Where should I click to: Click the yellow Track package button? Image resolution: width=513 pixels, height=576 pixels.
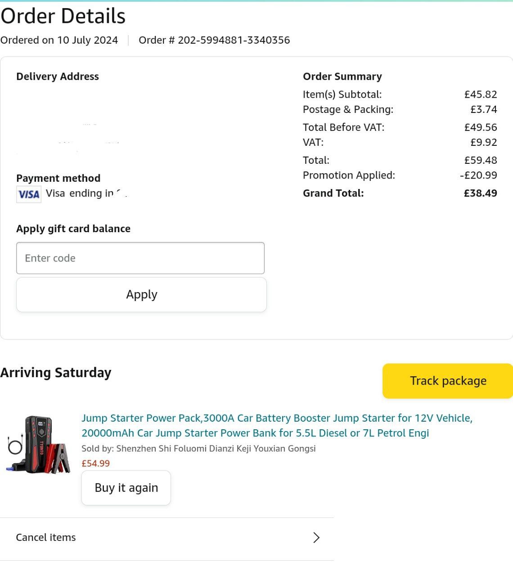(448, 381)
